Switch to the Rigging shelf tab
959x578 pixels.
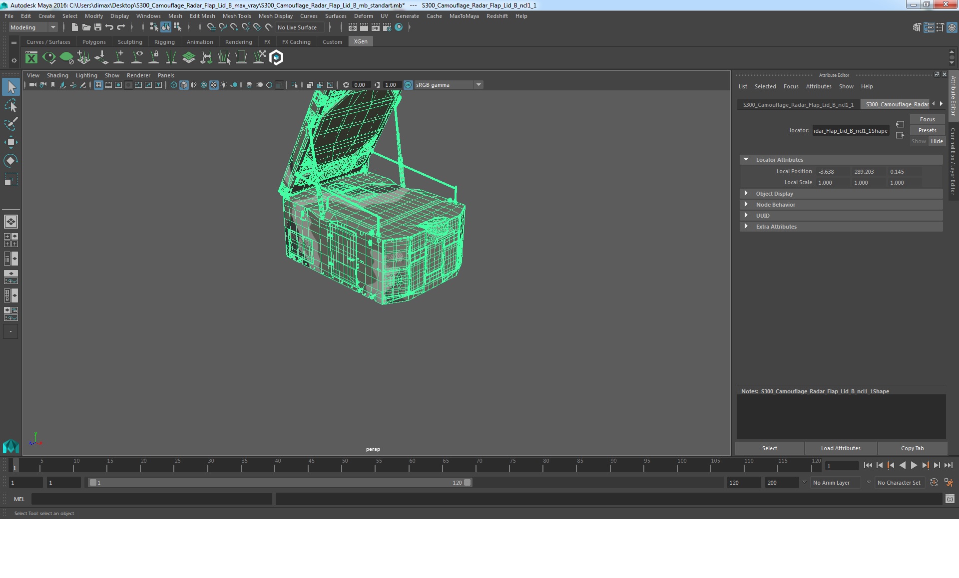pos(164,42)
